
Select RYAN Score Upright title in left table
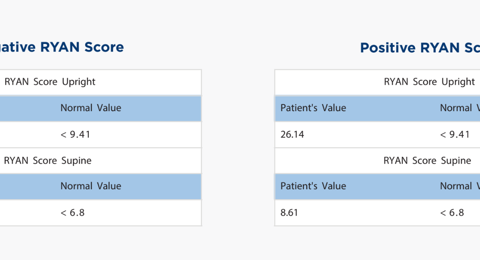[x=50, y=82]
